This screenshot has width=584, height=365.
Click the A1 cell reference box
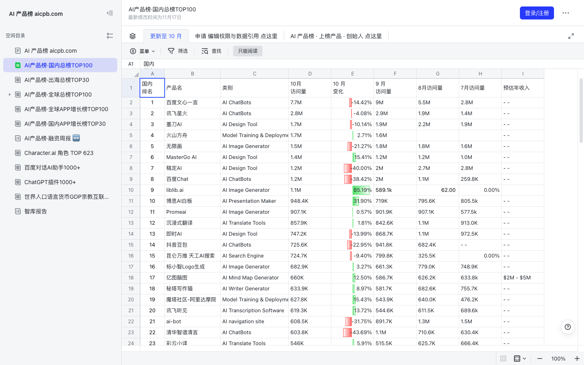click(131, 64)
